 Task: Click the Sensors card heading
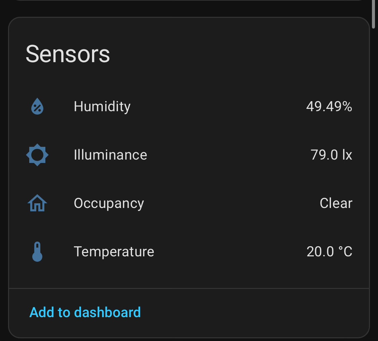tap(68, 54)
